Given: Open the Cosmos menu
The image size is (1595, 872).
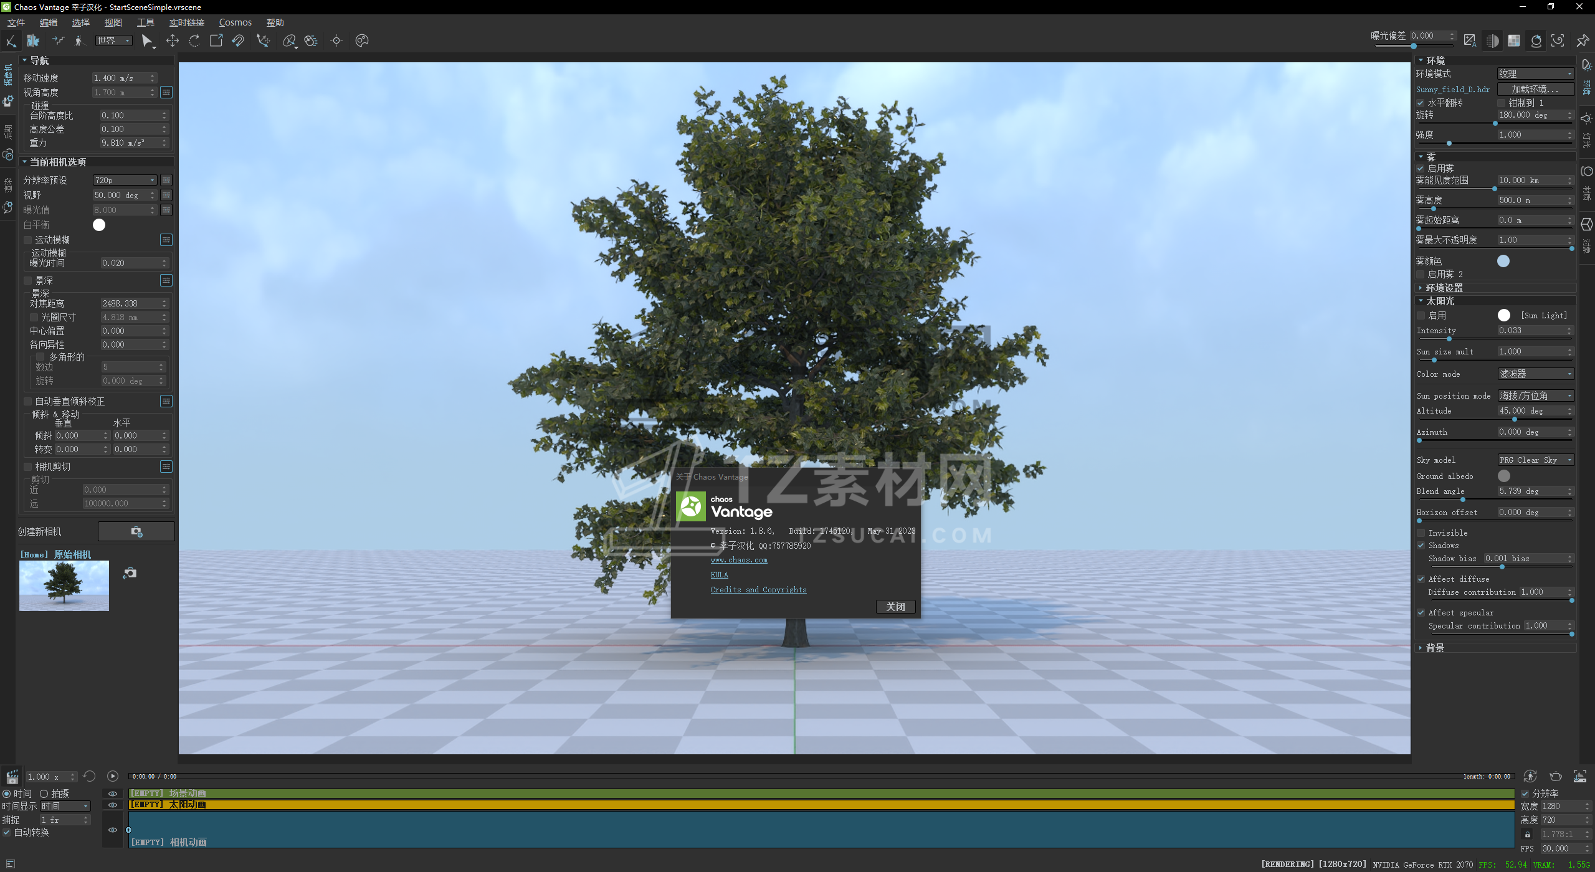Looking at the screenshot, I should [x=235, y=22].
